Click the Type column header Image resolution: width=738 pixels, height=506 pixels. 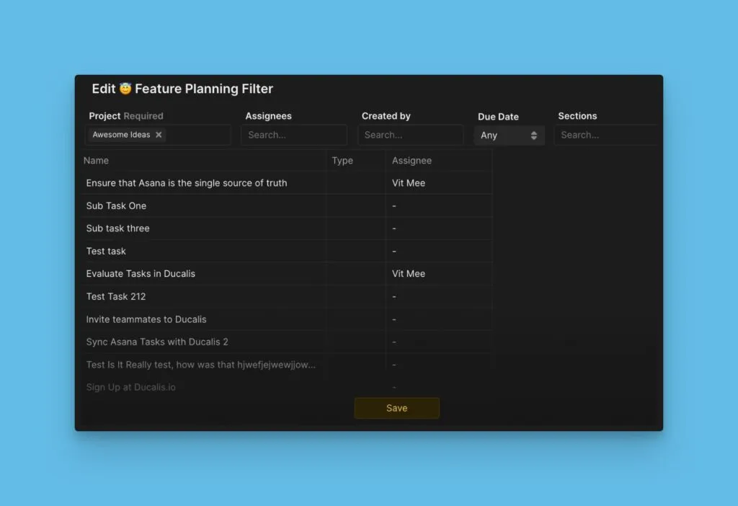tap(342, 160)
